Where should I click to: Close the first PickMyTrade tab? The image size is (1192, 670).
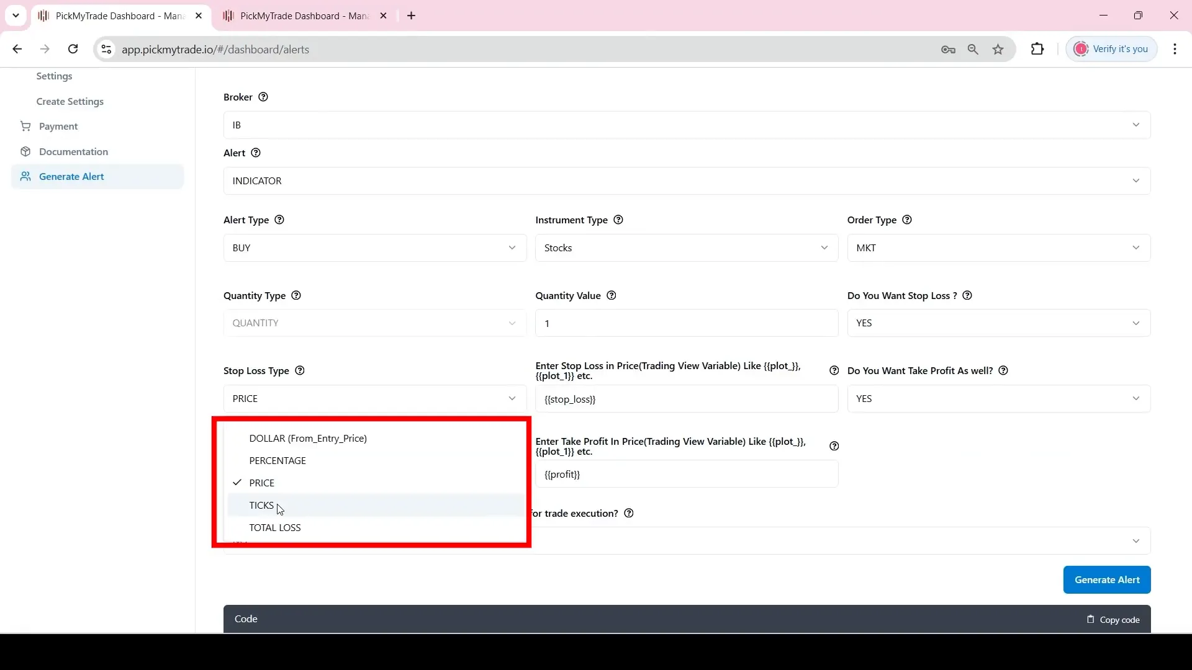coord(199,16)
